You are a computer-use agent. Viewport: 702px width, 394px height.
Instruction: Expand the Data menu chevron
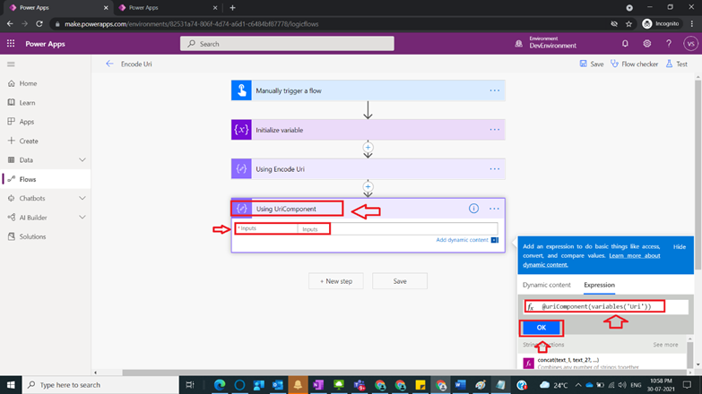click(x=82, y=159)
